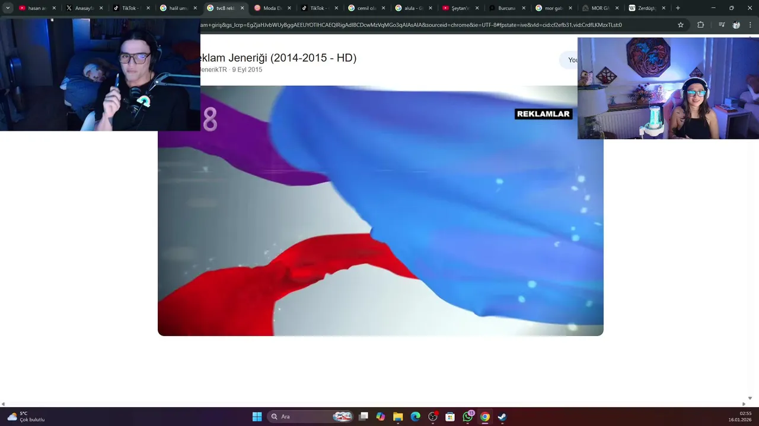Open File Explorer from the taskbar

point(398,417)
